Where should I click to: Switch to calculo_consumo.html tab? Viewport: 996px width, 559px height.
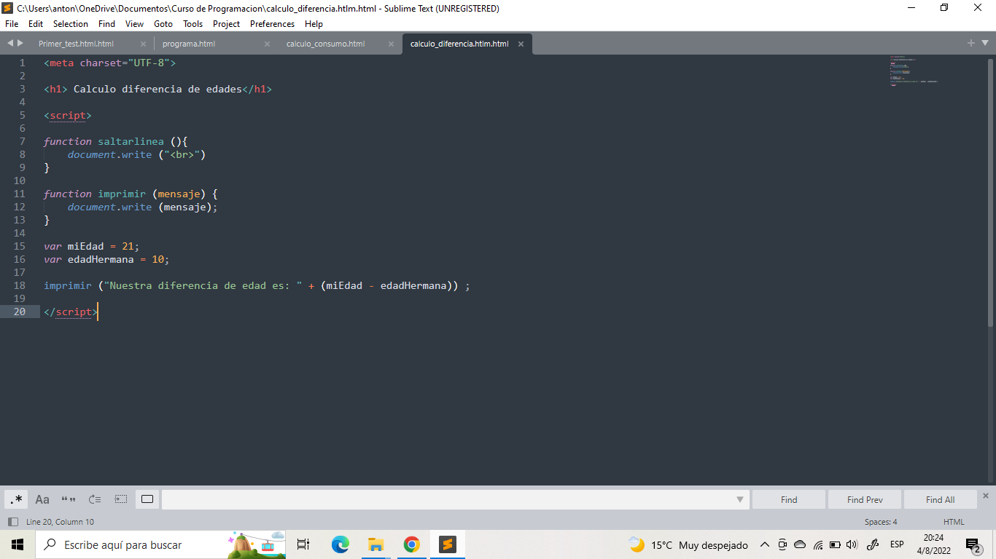pos(326,44)
